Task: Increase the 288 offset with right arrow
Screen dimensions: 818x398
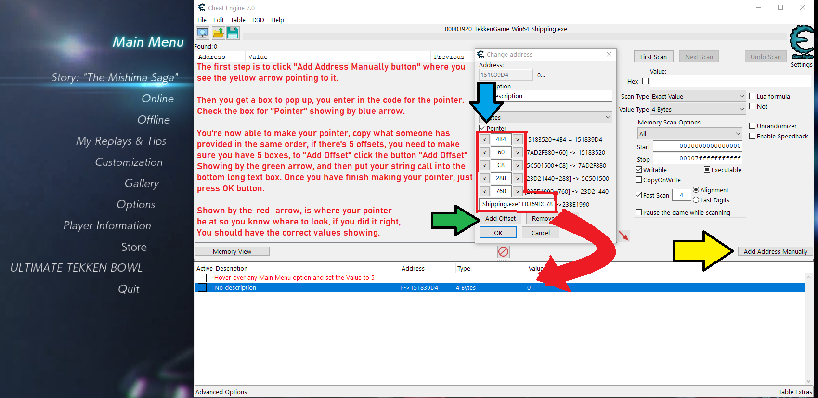Action: click(518, 178)
